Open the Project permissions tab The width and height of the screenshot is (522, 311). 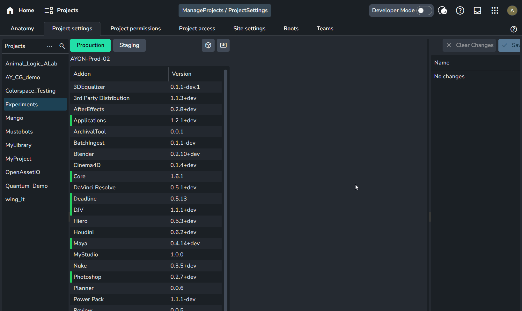[x=136, y=29]
